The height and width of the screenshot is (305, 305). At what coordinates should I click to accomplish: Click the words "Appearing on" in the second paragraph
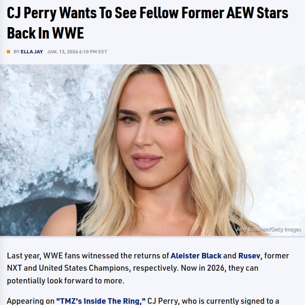(30, 301)
